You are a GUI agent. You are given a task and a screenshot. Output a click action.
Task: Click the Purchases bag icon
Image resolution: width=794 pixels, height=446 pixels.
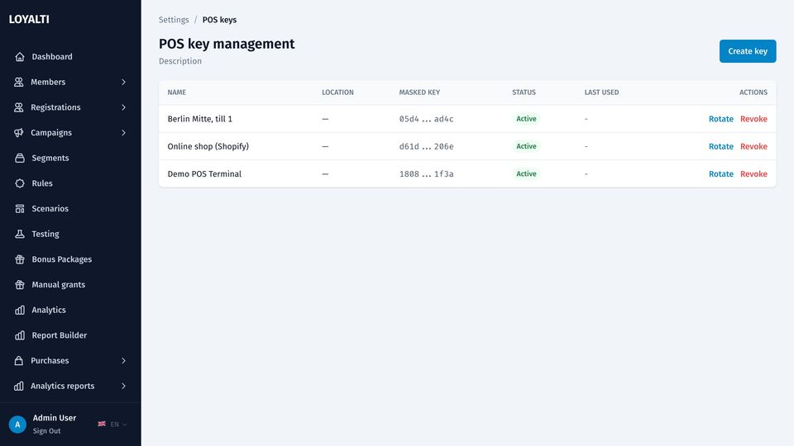coord(19,360)
